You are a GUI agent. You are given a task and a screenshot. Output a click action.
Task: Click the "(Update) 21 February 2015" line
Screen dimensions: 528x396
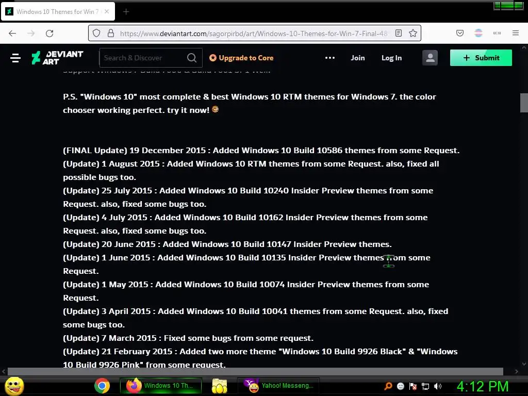click(x=260, y=358)
